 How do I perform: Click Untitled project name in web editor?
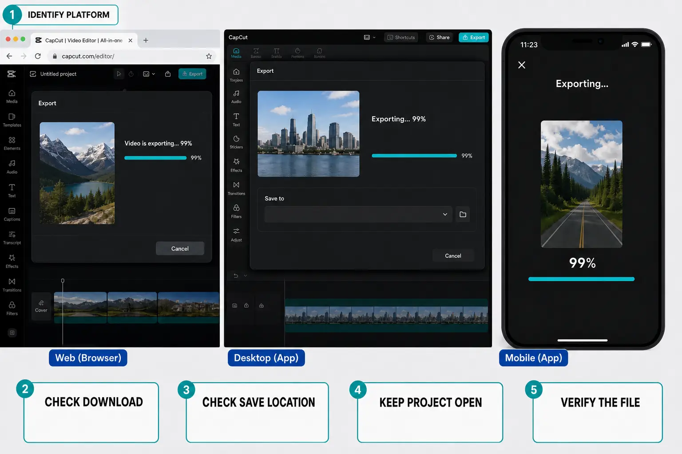[x=58, y=74]
